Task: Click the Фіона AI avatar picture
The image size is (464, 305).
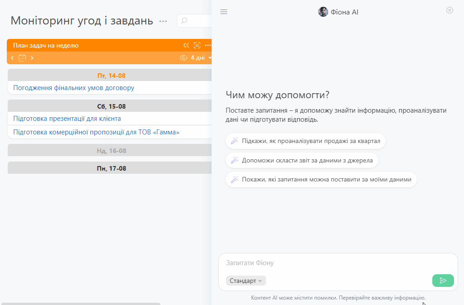Action: (323, 12)
